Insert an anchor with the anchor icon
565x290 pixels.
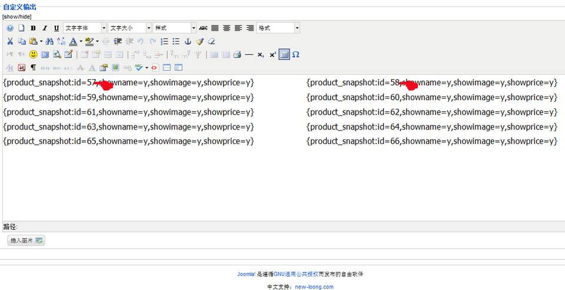tap(188, 41)
